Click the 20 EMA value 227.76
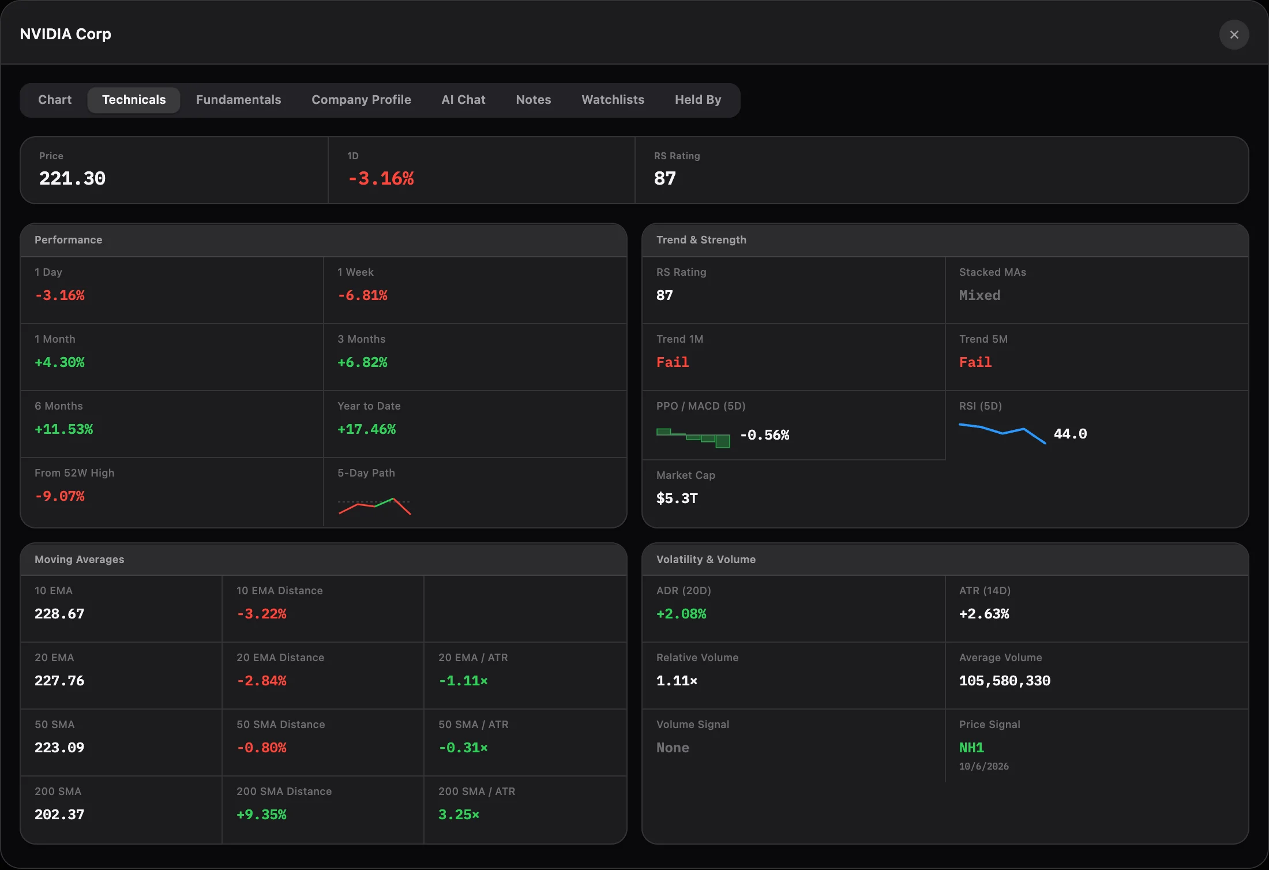 pos(59,681)
